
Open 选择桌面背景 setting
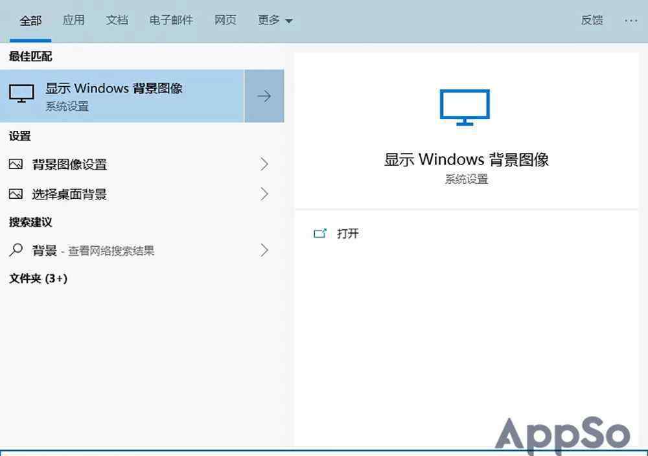point(142,194)
